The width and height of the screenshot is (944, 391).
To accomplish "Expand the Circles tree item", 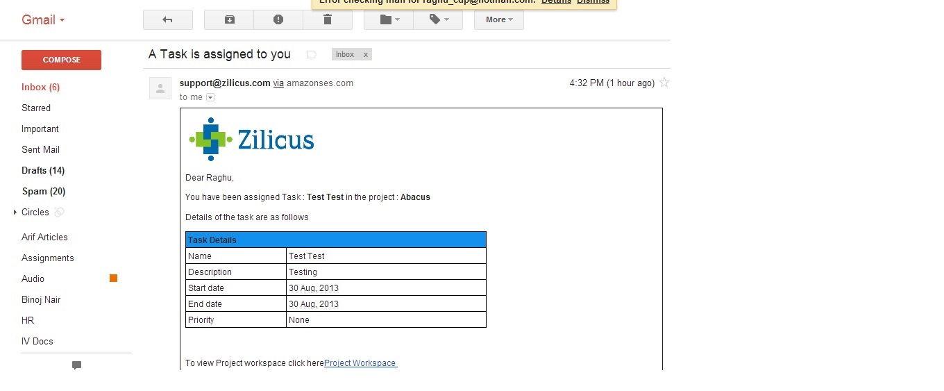I will pos(15,213).
